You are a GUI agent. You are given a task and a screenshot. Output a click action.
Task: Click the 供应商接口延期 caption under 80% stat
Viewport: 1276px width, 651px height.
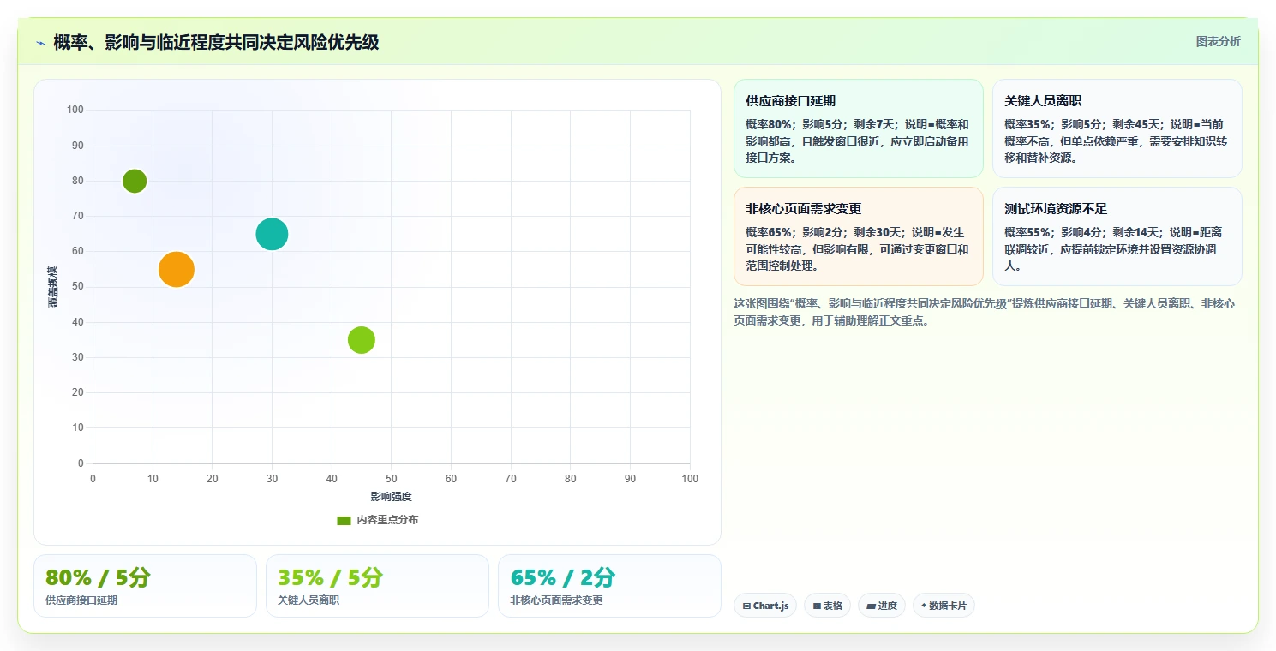tap(81, 600)
